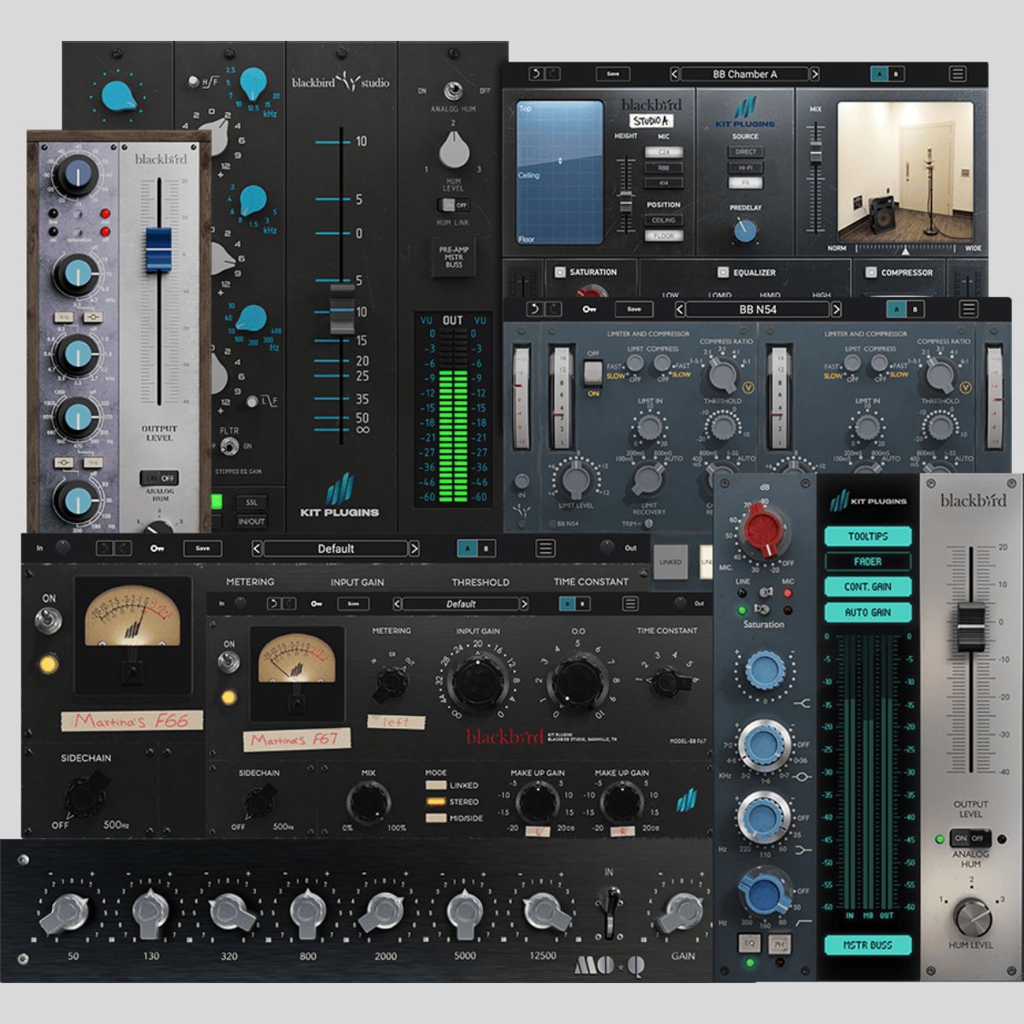The height and width of the screenshot is (1024, 1024).
Task: Go to previous preset in the F66 Default header
Action: click(x=257, y=549)
